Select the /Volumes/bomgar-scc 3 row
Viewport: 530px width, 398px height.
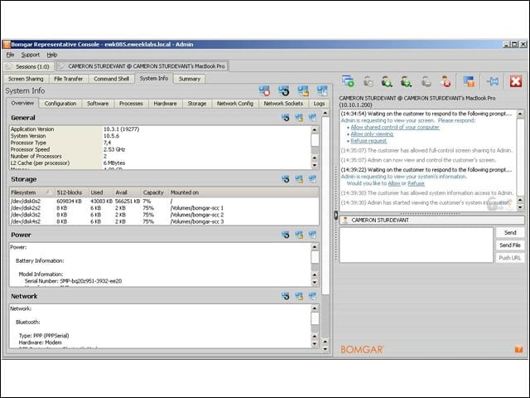click(x=164, y=221)
